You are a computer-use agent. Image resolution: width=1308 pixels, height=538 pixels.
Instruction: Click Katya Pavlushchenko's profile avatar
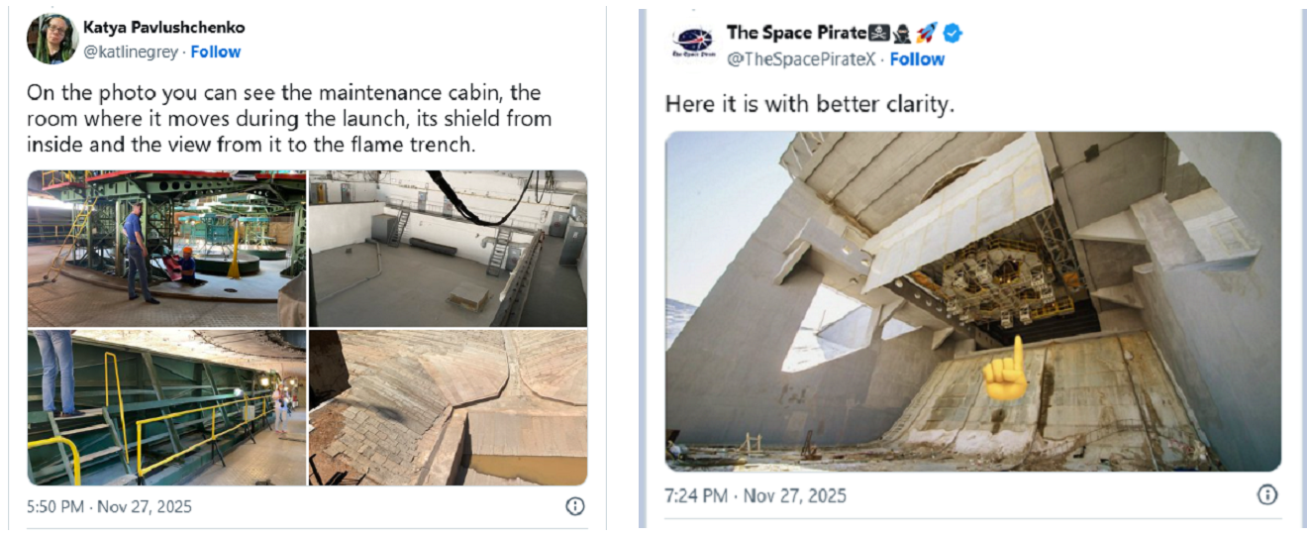coord(51,40)
